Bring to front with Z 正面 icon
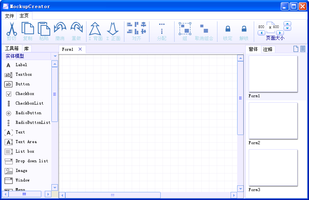The width and height of the screenshot is (309, 200). point(113,29)
